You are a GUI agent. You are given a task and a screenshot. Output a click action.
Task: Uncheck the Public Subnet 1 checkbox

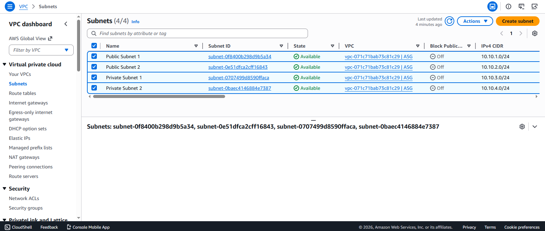coord(94,56)
